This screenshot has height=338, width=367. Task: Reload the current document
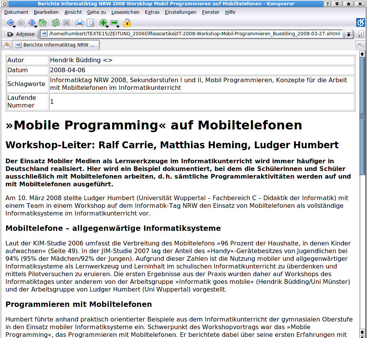56,23
